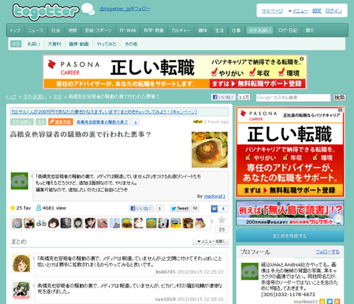Click the markwat1 avatar beside description

point(20,181)
